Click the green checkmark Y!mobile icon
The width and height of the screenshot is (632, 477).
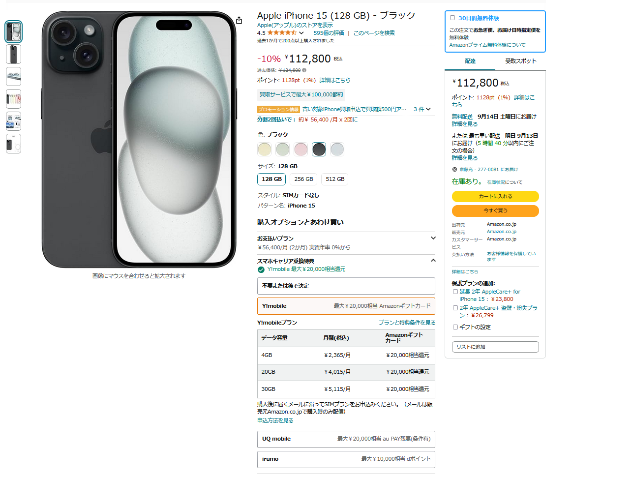261,269
